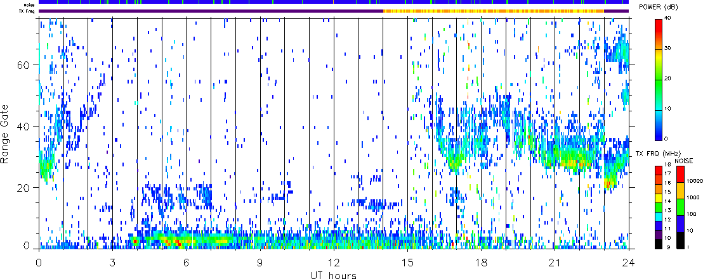This screenshot has height=279, width=703.
Task: Click the blue Noise strip along the top
Action: (334, 3)
